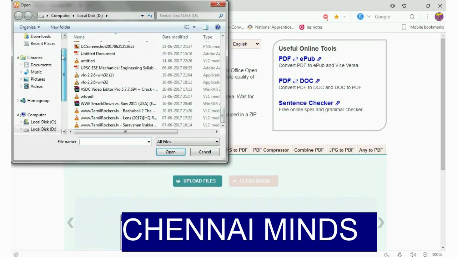
Task: Select the Pictures library
Action: pyautogui.click(x=37, y=79)
